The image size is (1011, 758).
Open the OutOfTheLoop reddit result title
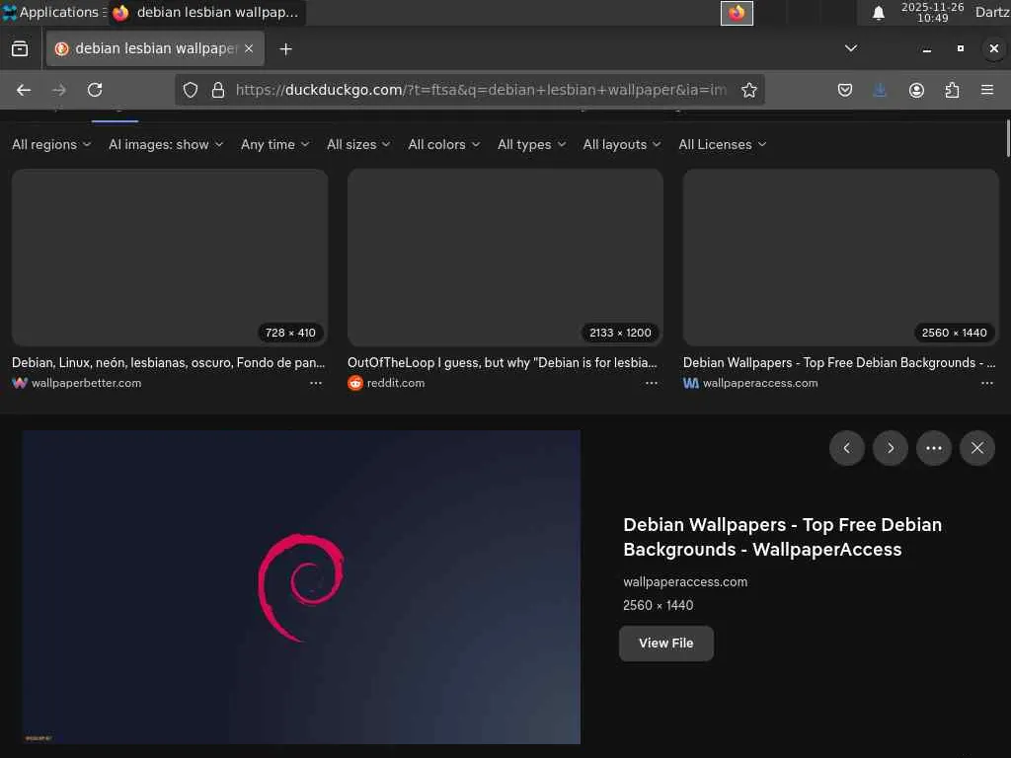(503, 363)
